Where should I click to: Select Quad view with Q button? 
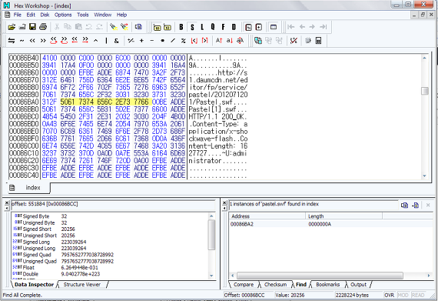(213, 27)
